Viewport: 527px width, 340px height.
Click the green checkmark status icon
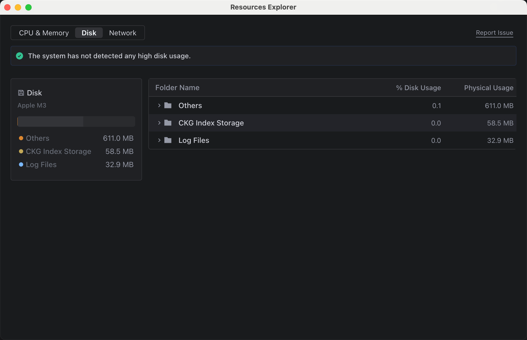point(19,56)
